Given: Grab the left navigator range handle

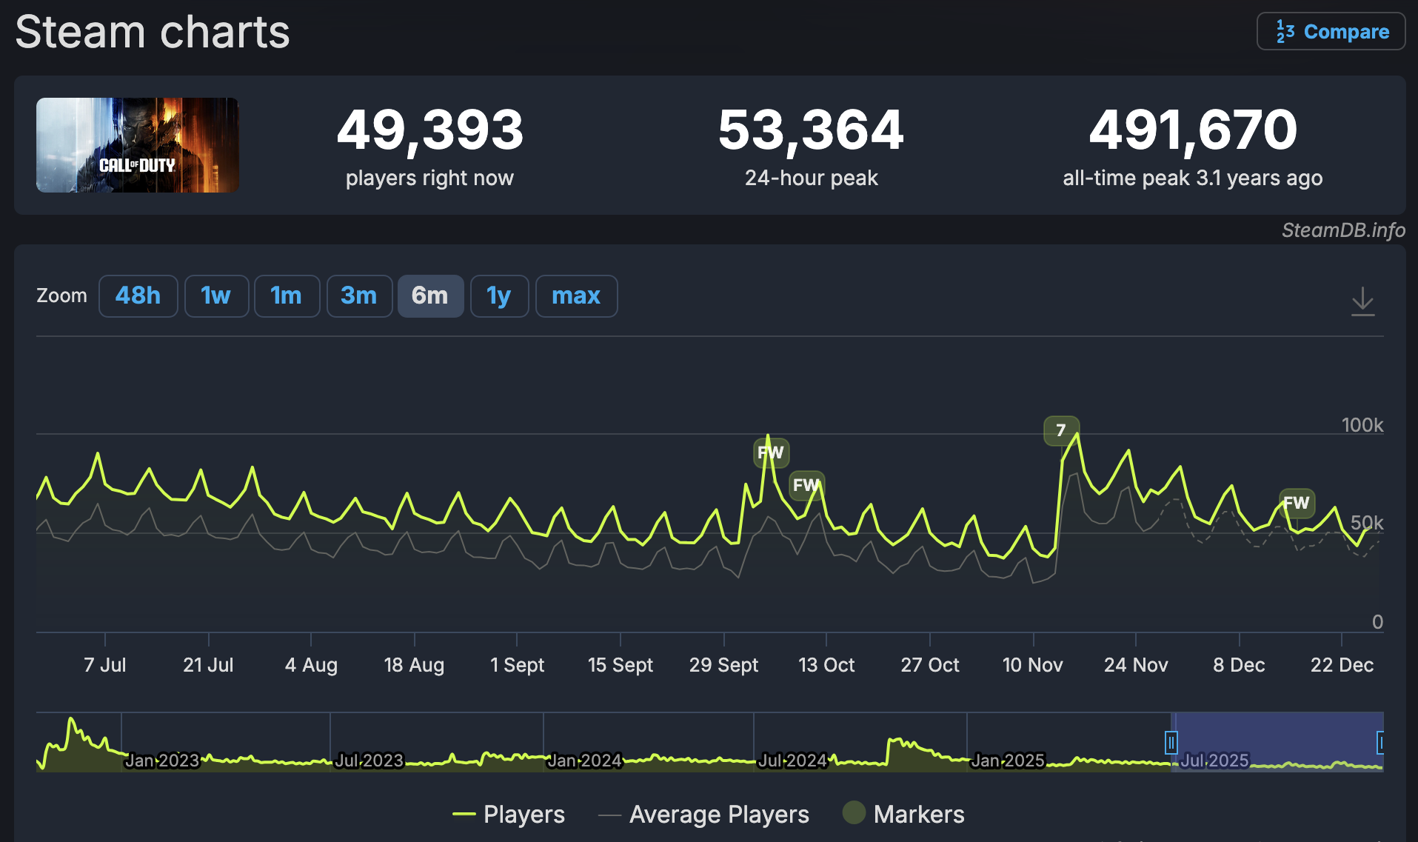Looking at the screenshot, I should point(1171,742).
